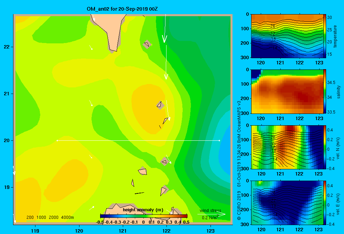Click the longitude label '123' below the map
This screenshot has width=344, height=234.
click(x=211, y=231)
